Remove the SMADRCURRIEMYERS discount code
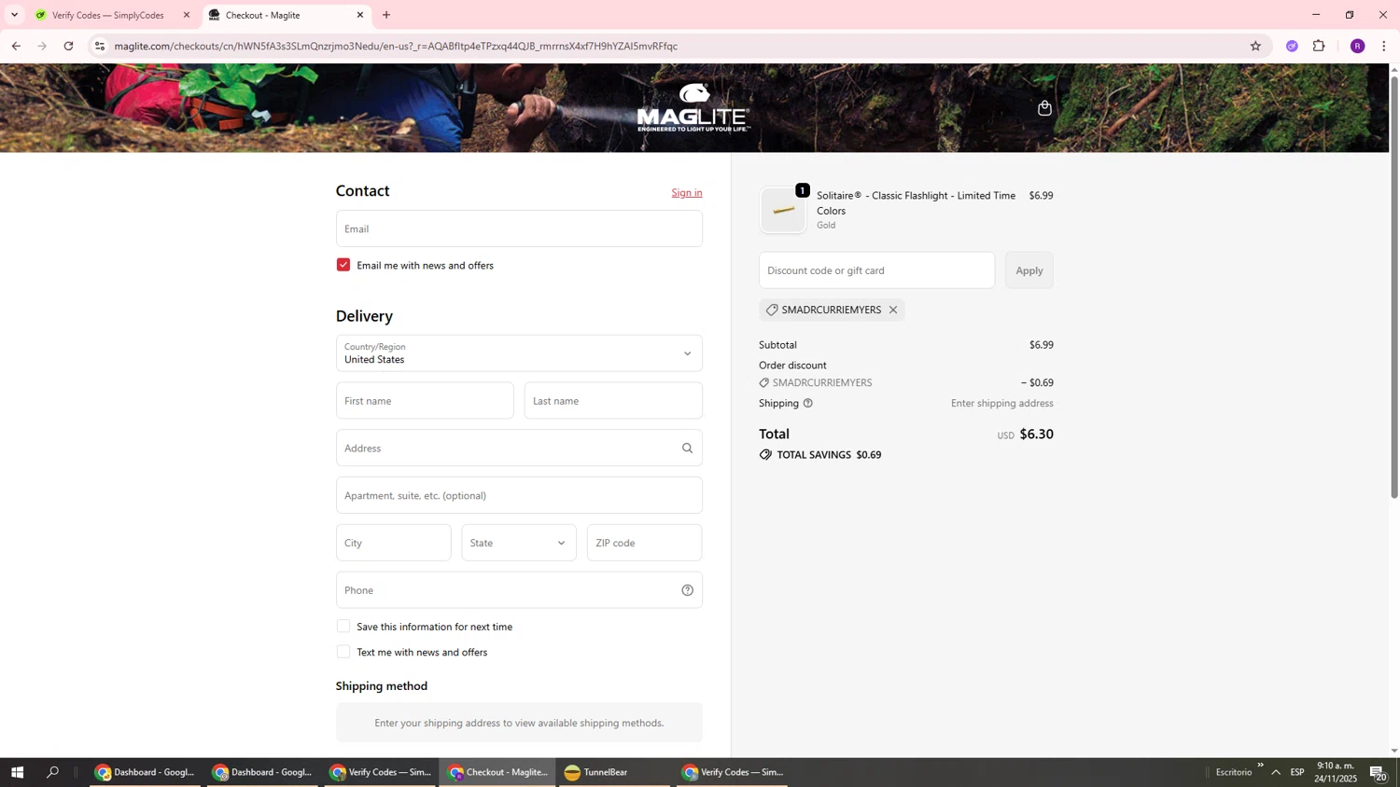 click(x=893, y=310)
